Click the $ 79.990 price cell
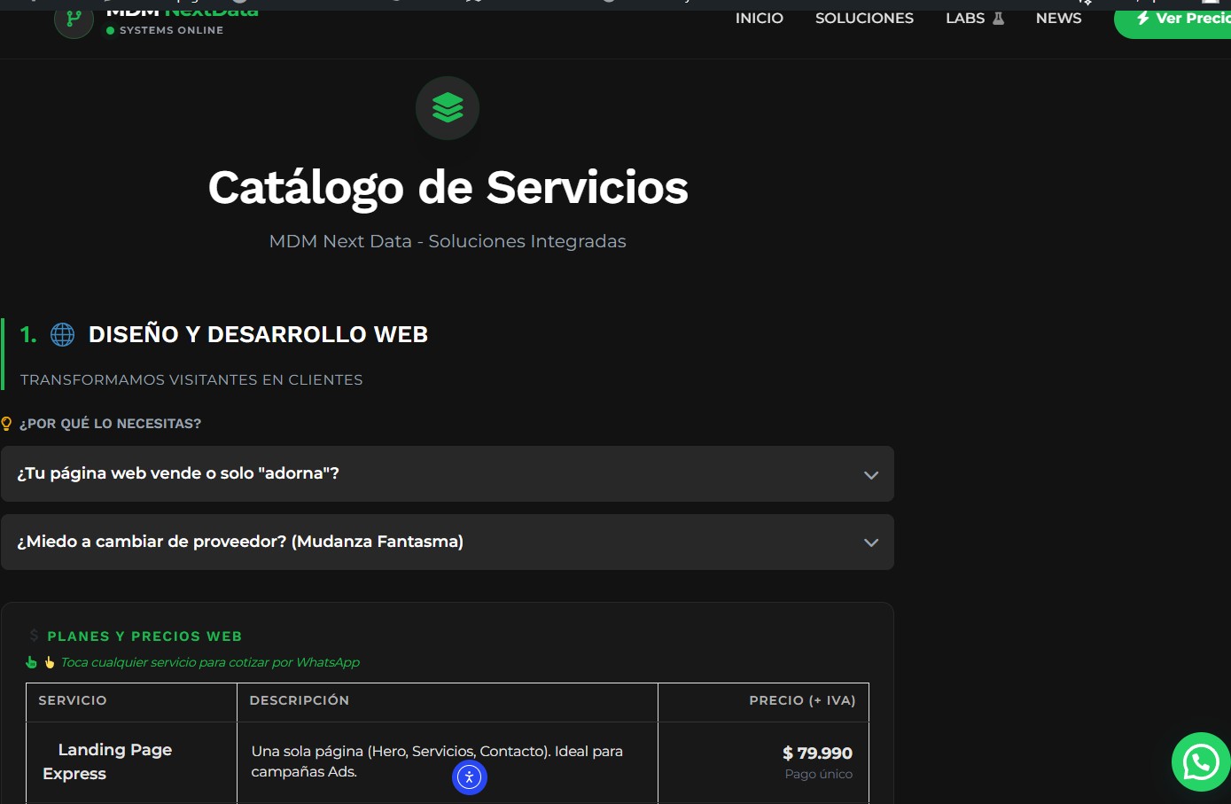 [x=816, y=753]
